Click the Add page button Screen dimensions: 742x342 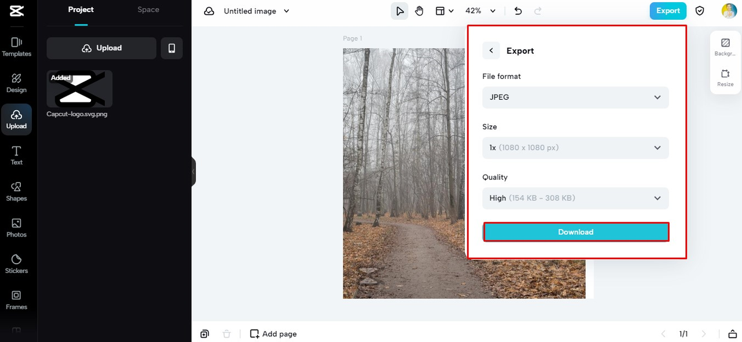tap(273, 334)
